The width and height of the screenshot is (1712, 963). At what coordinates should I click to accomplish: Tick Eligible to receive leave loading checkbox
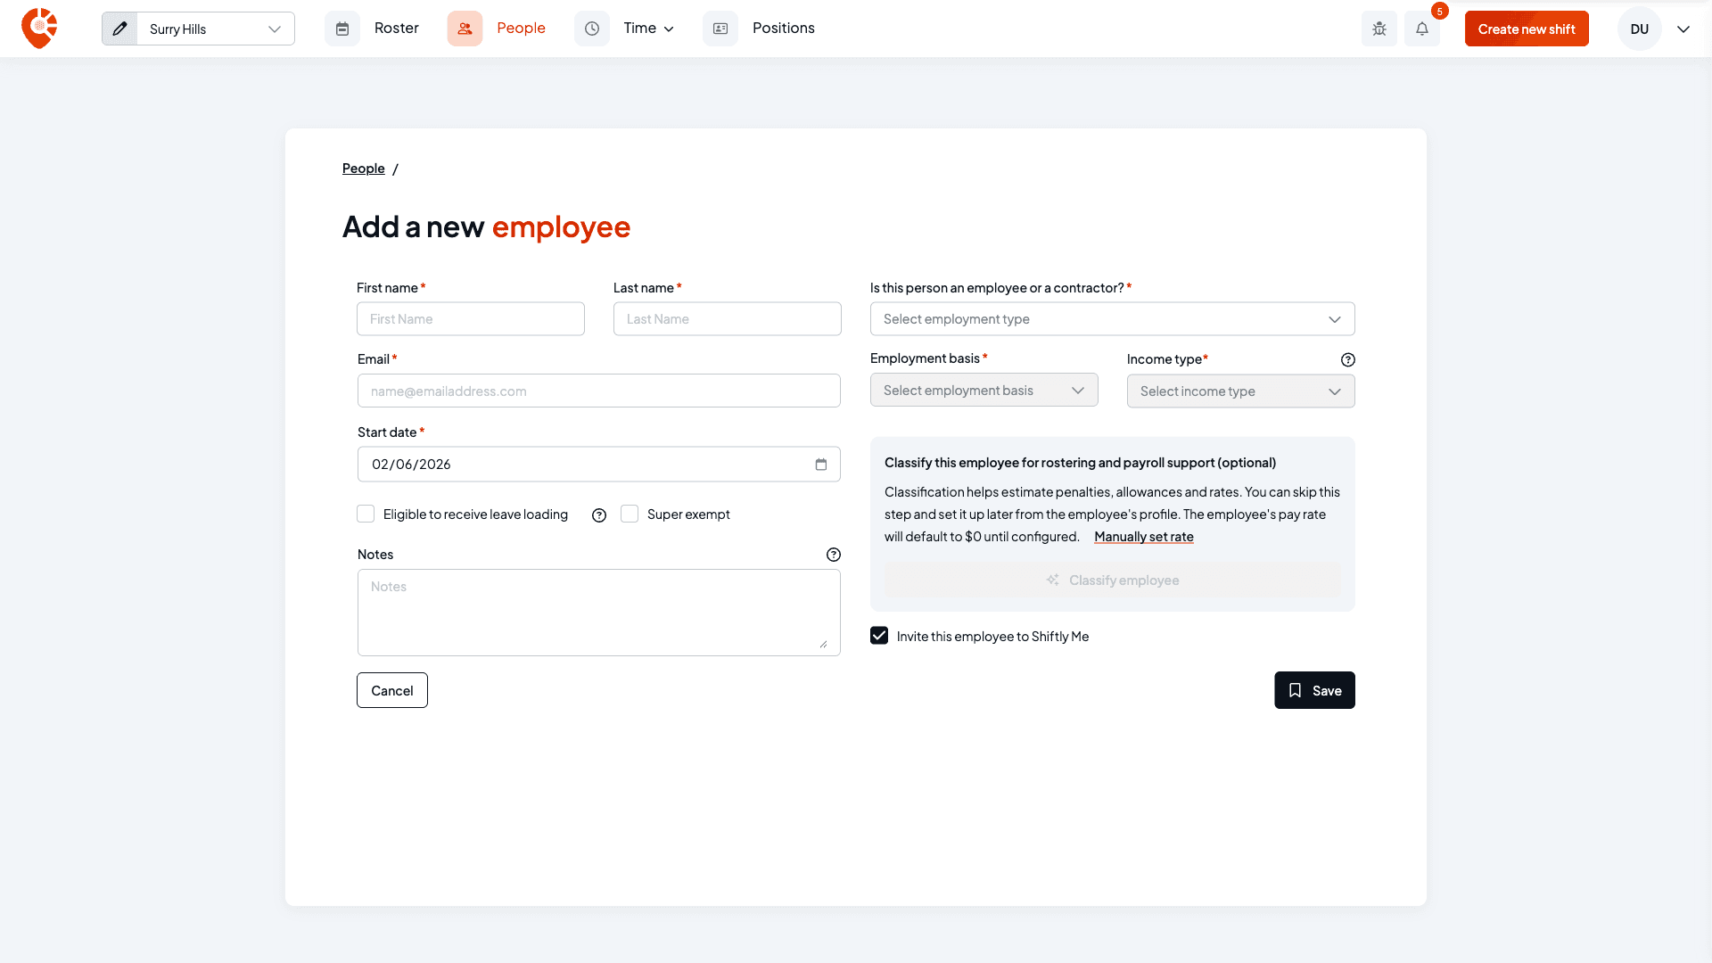(366, 514)
